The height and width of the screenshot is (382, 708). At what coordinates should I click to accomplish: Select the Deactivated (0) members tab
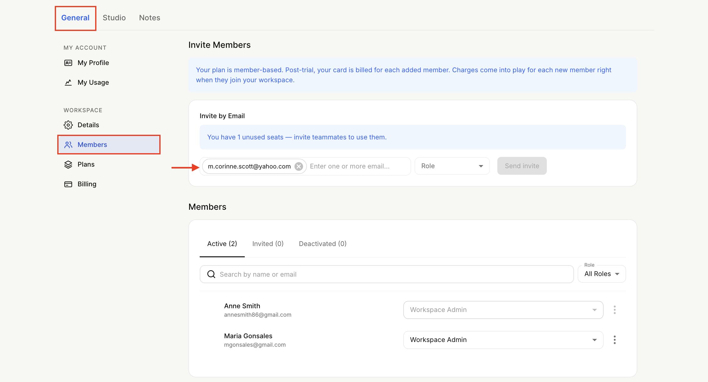tap(323, 244)
